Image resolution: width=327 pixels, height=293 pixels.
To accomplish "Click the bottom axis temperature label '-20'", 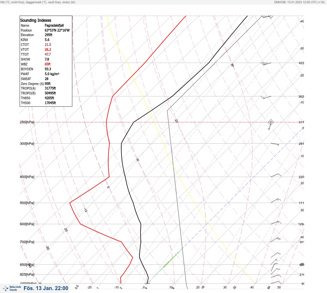I will pyautogui.click(x=89, y=287).
